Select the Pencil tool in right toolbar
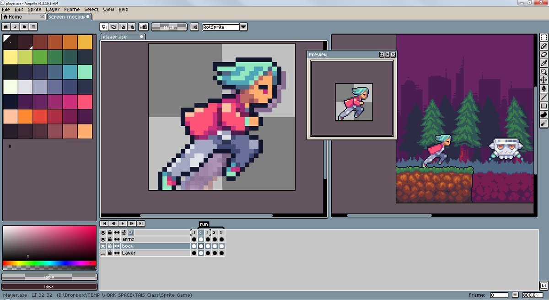The height and width of the screenshot is (300, 549). coord(544,46)
